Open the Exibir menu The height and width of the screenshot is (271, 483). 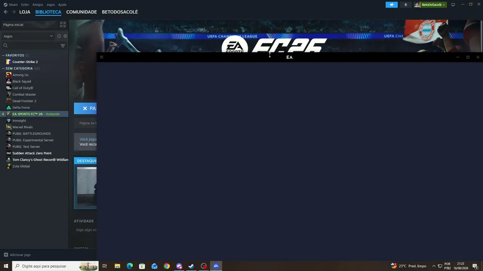click(x=25, y=5)
